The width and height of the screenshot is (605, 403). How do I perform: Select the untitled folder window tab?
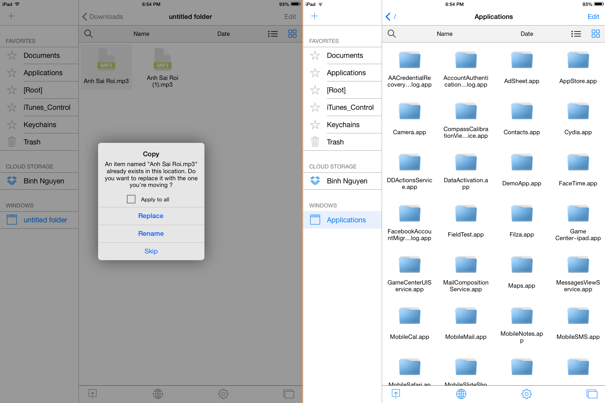pos(45,220)
